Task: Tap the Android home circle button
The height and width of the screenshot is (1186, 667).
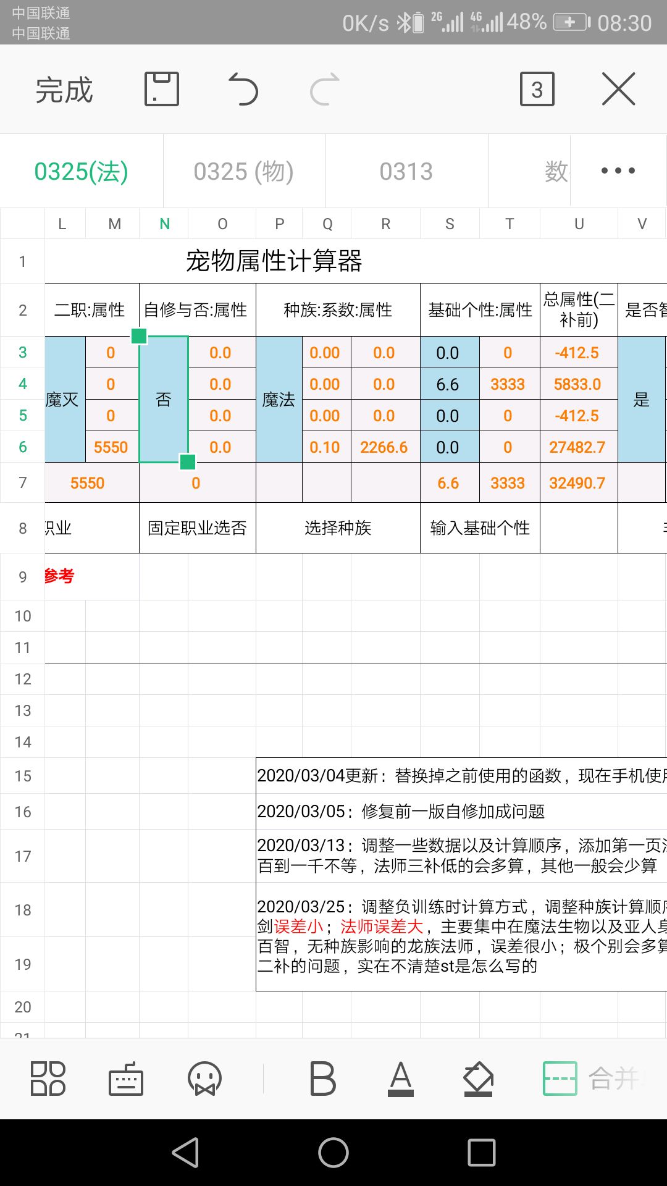Action: point(333,1153)
